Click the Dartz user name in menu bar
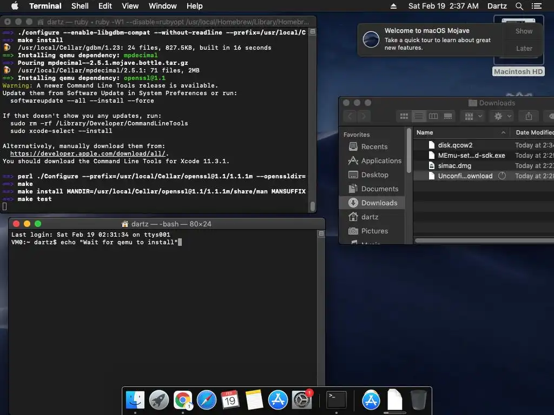 (497, 6)
